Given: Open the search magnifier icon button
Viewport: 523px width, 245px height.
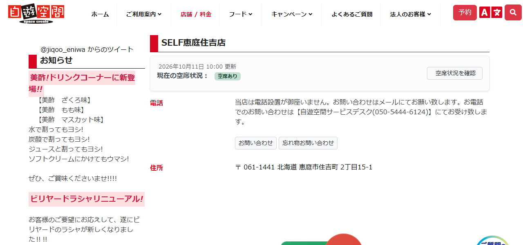Looking at the screenshot, I should pyautogui.click(x=513, y=13).
